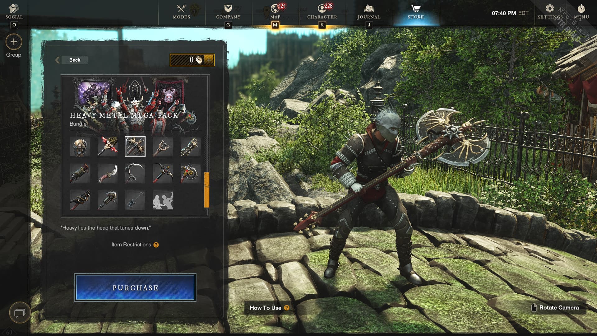
Task: Toggle the How To Use hint
Action: (x=269, y=307)
